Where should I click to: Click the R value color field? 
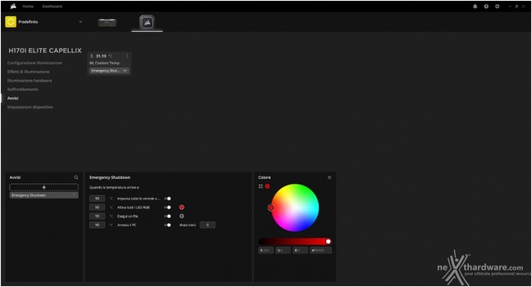266,250
